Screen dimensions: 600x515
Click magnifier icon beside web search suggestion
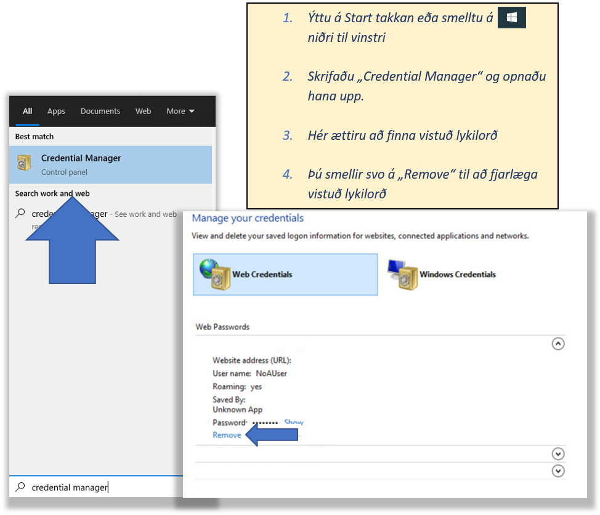pyautogui.click(x=20, y=213)
